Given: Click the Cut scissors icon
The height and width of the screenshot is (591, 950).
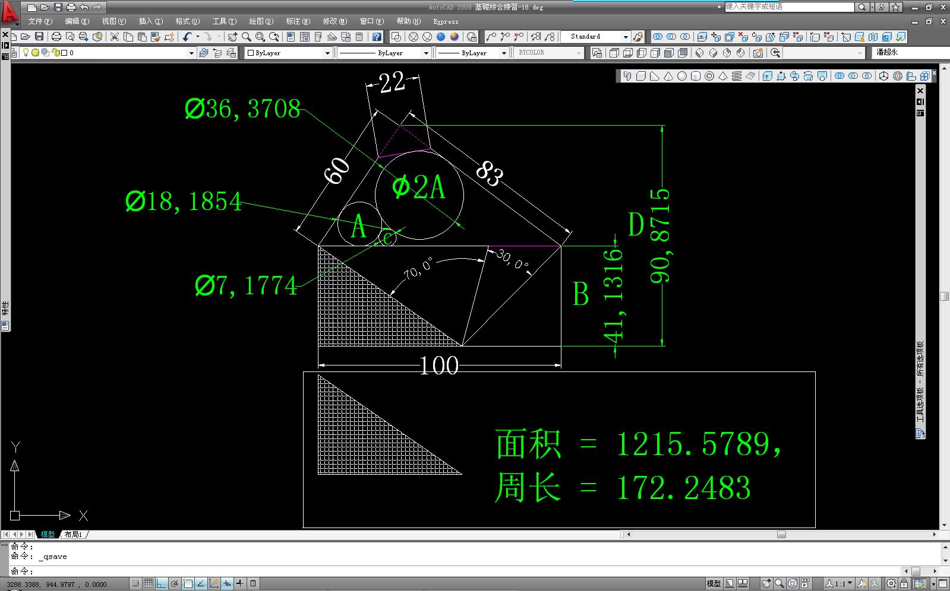Looking at the screenshot, I should [x=115, y=37].
